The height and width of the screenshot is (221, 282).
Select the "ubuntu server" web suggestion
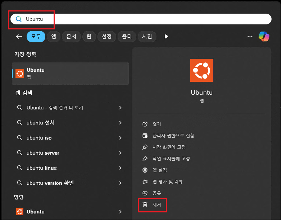click(x=70, y=153)
